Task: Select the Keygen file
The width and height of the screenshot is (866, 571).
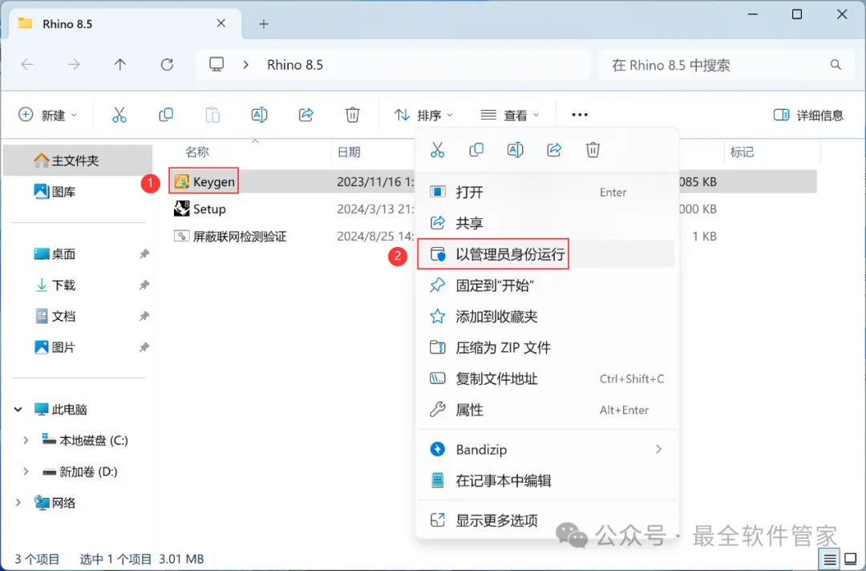Action: tap(204, 181)
